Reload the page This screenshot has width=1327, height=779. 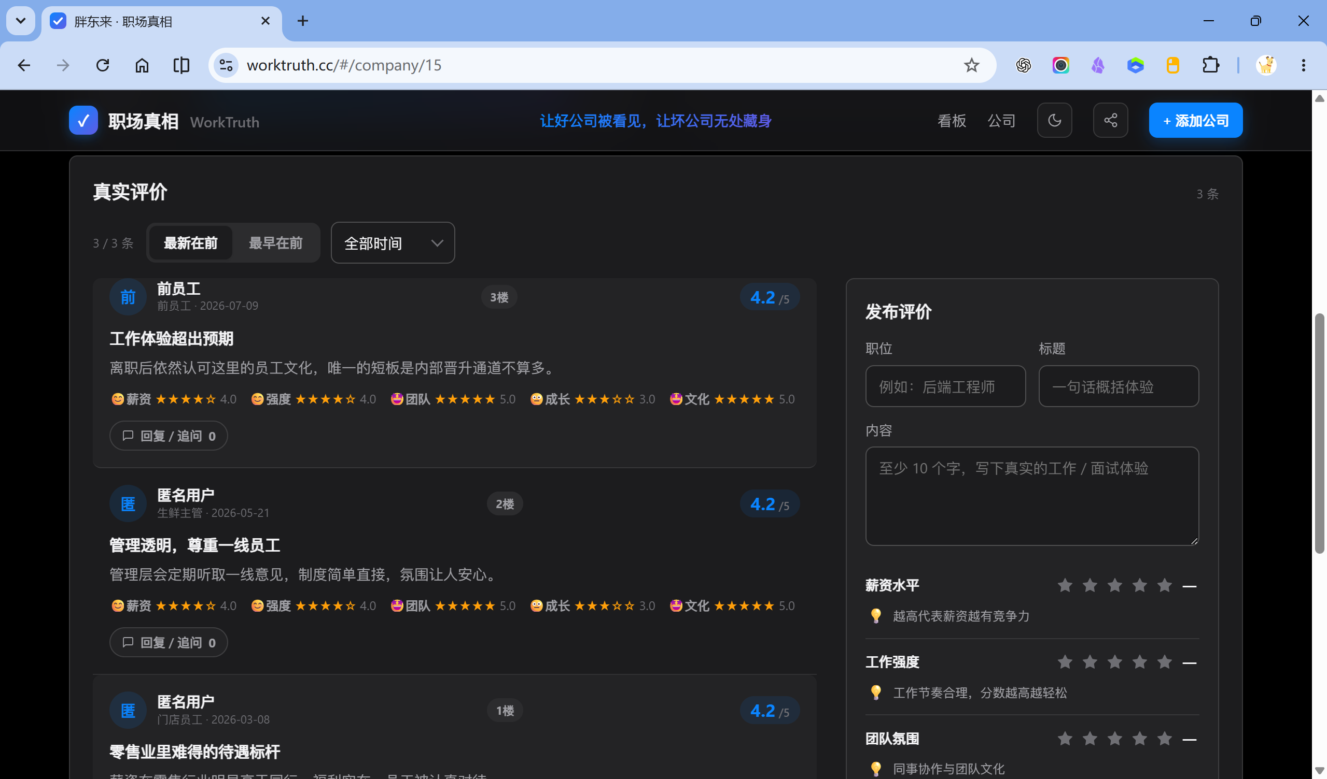click(x=103, y=65)
